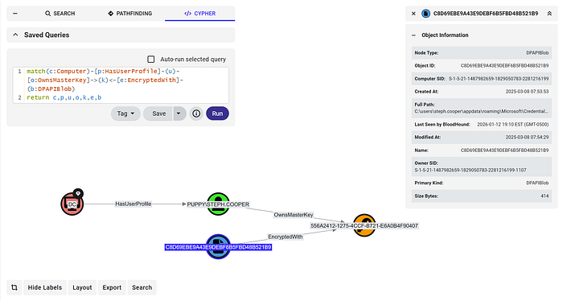
Task: Click the highlighted blob node label
Action: 218,247
